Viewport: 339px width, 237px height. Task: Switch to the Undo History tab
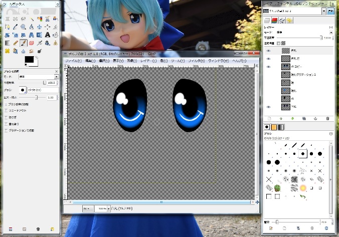click(290, 21)
